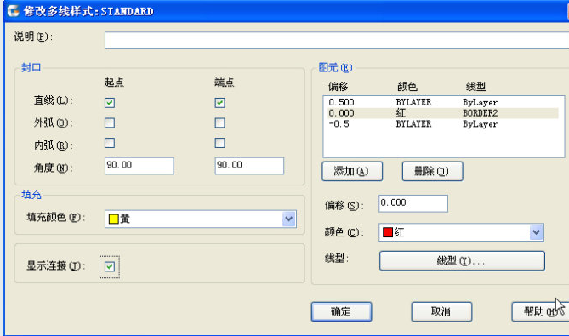Click the 说明 description input field

tap(337, 40)
